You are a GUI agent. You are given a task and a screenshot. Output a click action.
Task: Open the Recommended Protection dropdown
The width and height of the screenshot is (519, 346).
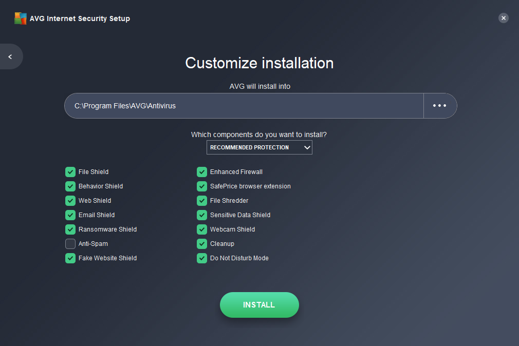(259, 147)
